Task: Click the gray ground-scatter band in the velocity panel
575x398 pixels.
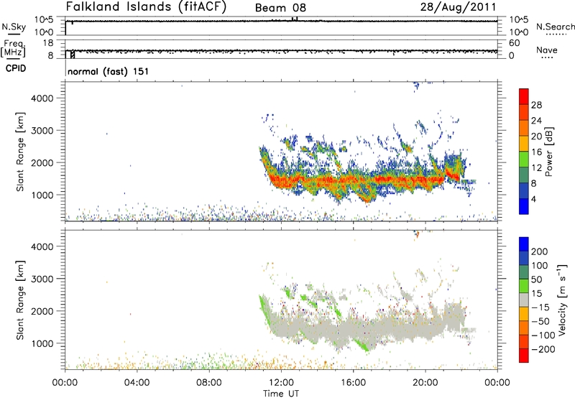Action: pos(359,328)
